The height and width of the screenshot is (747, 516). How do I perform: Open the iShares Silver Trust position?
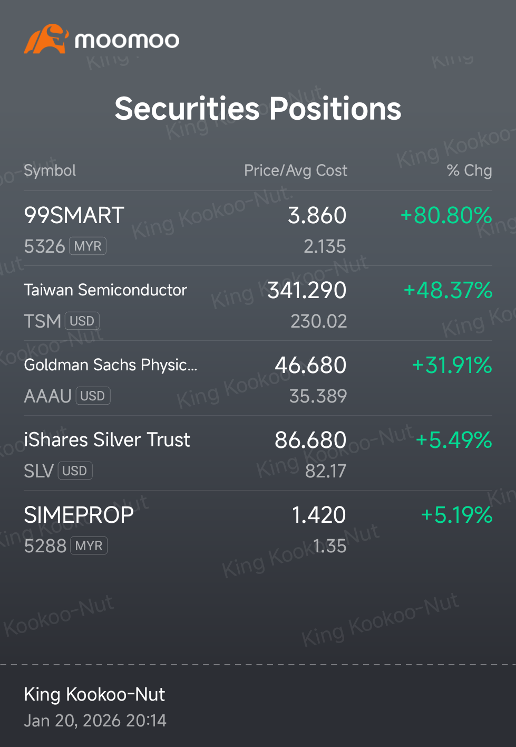click(x=258, y=453)
